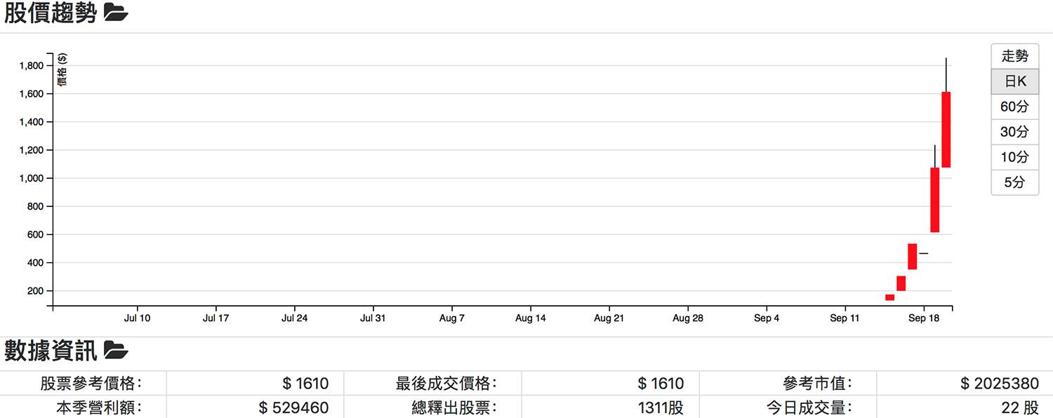Image resolution: width=1053 pixels, height=418 pixels.
Task: Click the Aug 28 axis date label
Action: [x=688, y=318]
